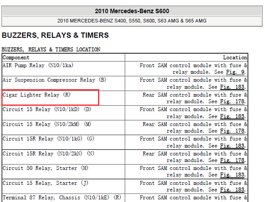The width and height of the screenshot is (265, 202).
Task: Select the 'AIR Pump Relay (N10/1ka)' cell
Action: pyautogui.click(x=64, y=69)
